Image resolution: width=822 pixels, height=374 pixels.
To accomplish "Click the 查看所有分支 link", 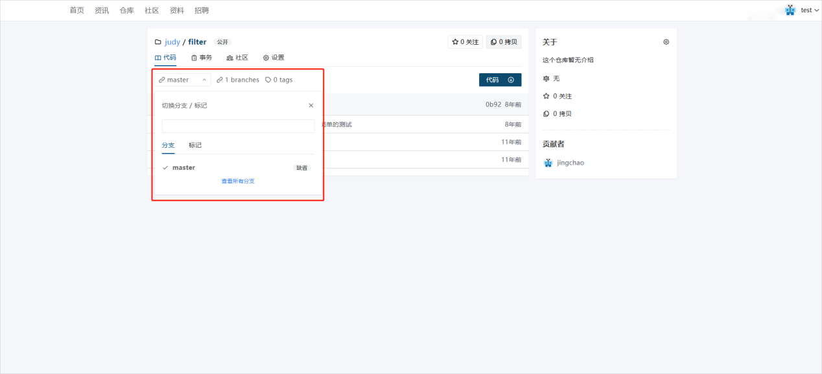I will 238,181.
